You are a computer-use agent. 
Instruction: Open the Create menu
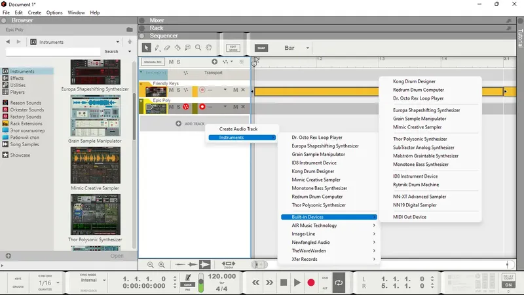tap(35, 12)
